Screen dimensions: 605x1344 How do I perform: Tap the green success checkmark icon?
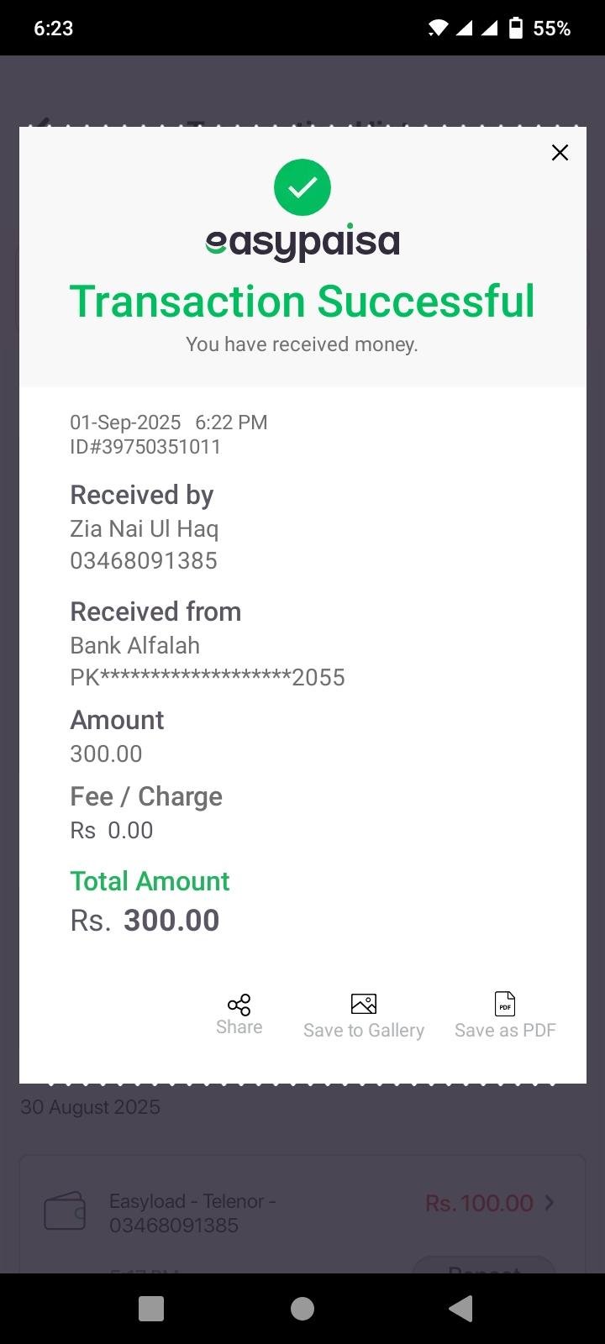tap(302, 186)
